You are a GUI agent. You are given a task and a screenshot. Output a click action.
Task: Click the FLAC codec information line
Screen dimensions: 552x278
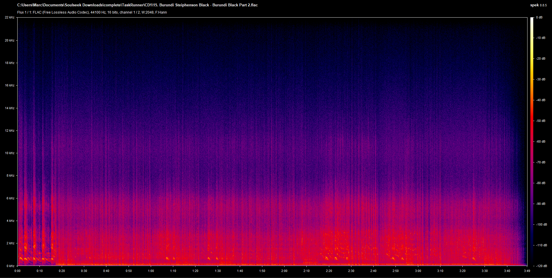pos(92,12)
